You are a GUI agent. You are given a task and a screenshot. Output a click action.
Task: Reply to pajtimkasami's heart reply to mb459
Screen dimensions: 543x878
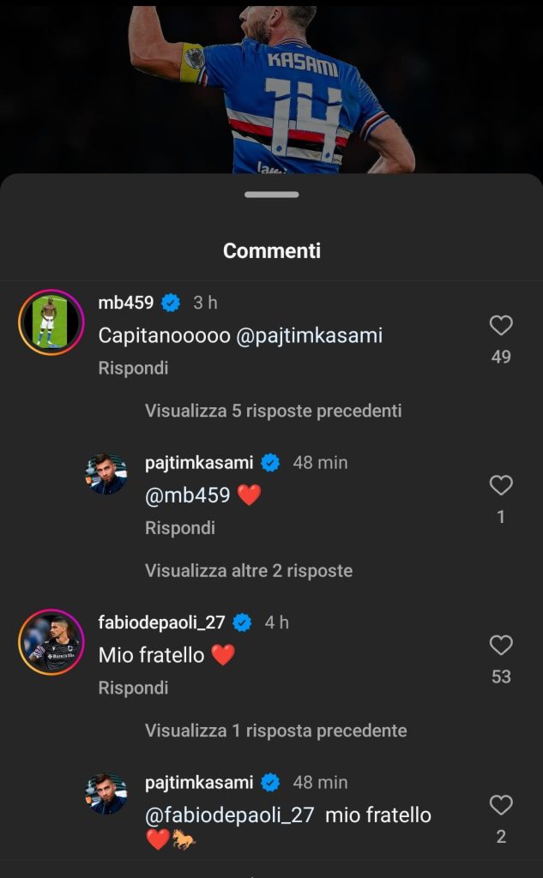click(179, 528)
